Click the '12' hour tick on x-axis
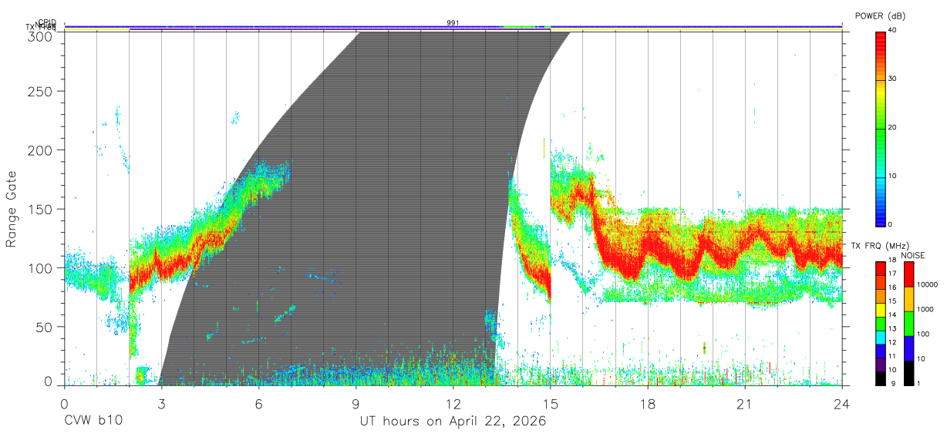This screenshot has width=947, height=437. pos(453,405)
